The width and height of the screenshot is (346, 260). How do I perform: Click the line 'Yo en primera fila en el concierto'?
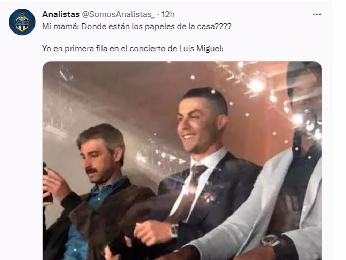[x=133, y=49]
